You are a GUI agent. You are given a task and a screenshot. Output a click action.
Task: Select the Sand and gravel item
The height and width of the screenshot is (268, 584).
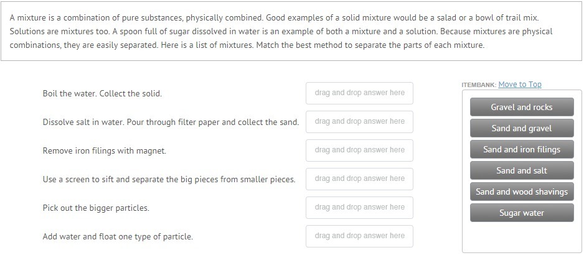522,128
